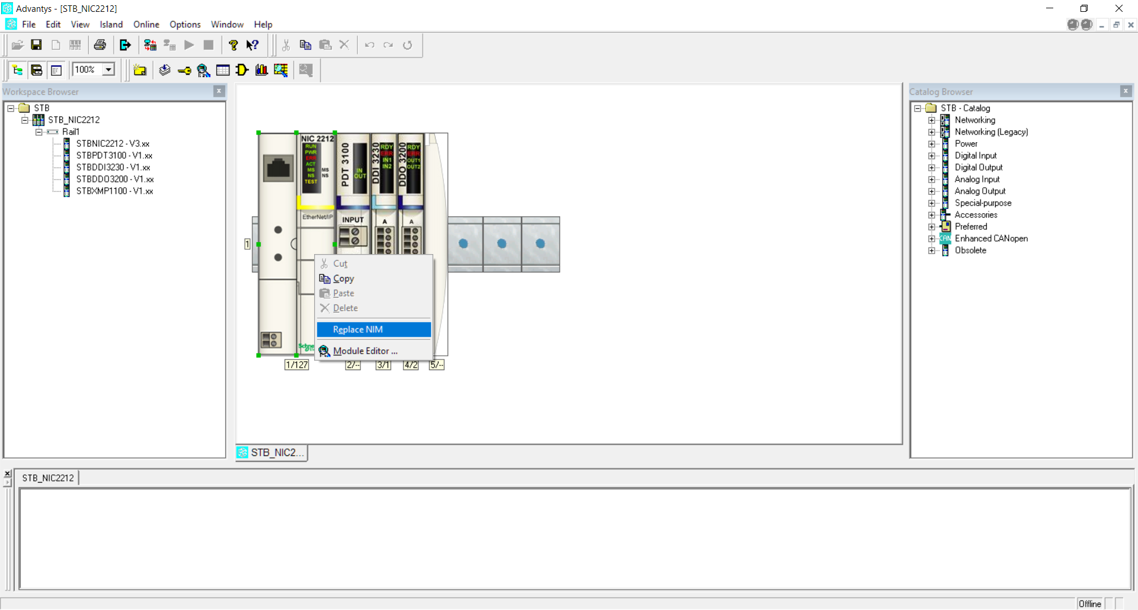1138x610 pixels.
Task: Select the STB_NIC2212 log window tab
Action: 48,478
